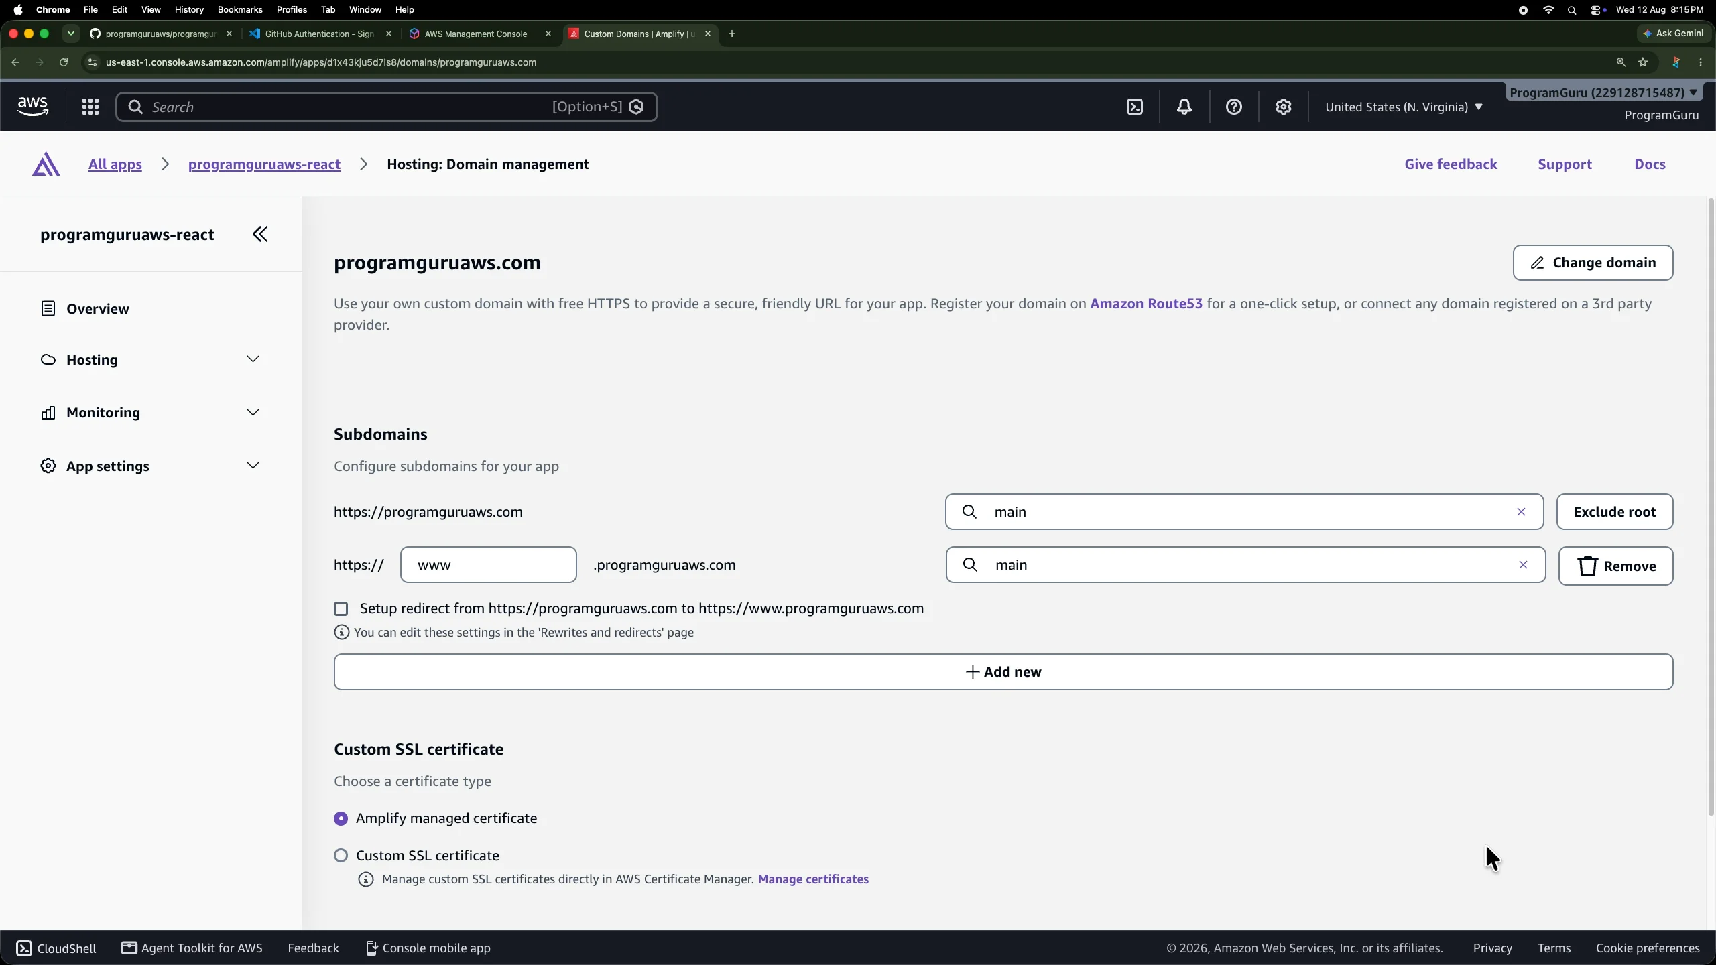Go back in browser history
Viewport: 1716px width, 965px height.
15,62
